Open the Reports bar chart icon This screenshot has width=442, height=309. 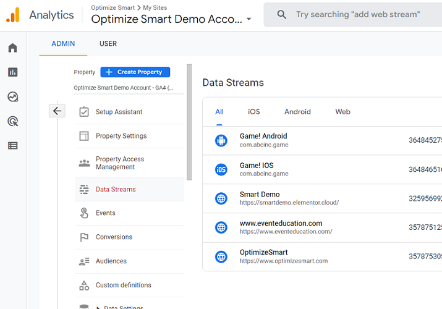[12, 72]
